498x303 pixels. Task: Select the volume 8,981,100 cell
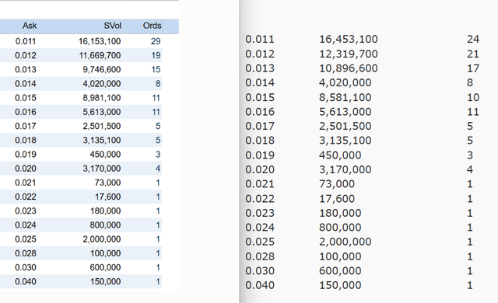coord(102,98)
